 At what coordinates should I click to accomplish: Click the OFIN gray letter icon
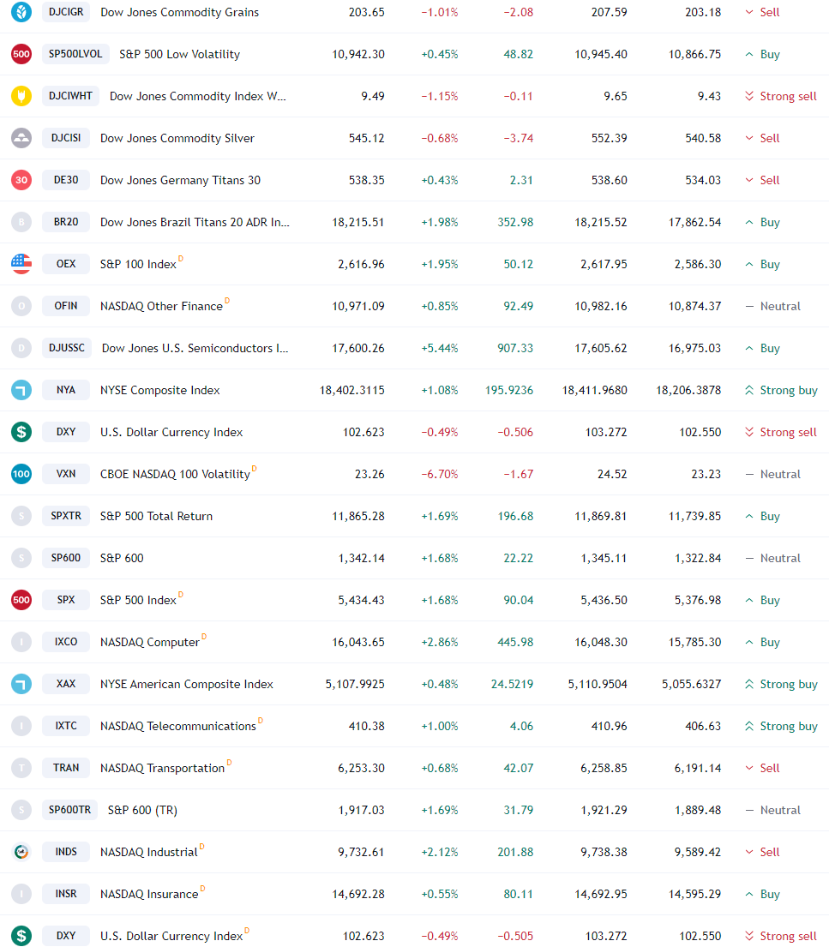21,306
